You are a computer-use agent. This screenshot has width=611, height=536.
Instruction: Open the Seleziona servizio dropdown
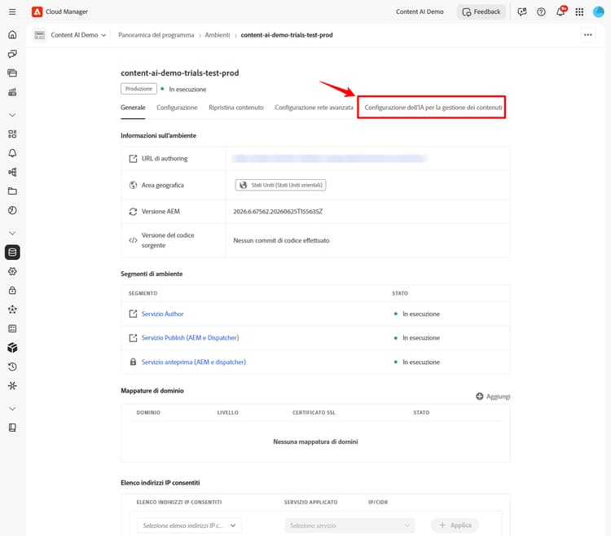coord(349,525)
